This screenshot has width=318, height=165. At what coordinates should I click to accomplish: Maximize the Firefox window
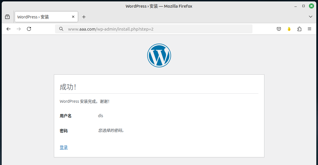click(x=304, y=6)
